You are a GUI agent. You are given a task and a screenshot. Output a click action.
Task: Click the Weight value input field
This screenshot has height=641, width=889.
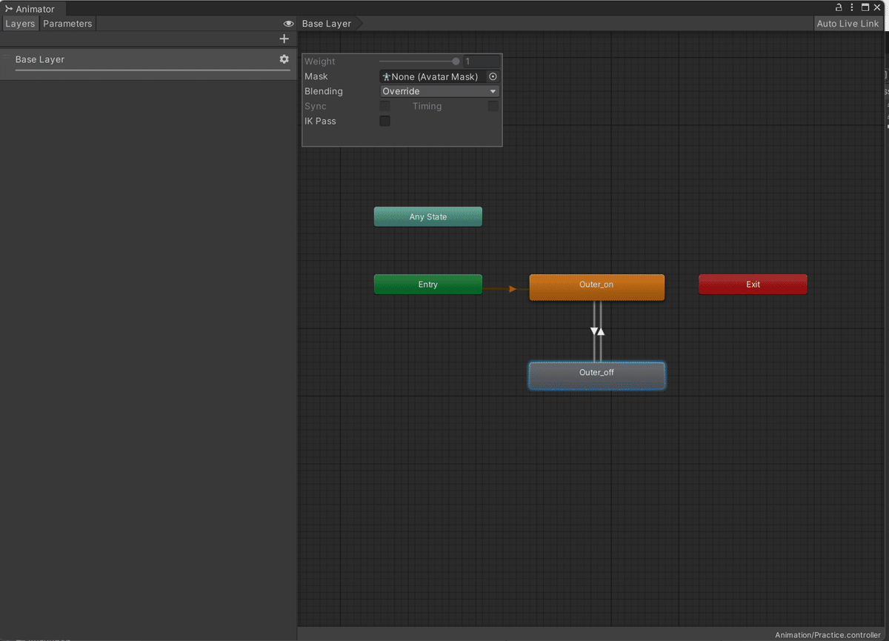[x=482, y=61]
